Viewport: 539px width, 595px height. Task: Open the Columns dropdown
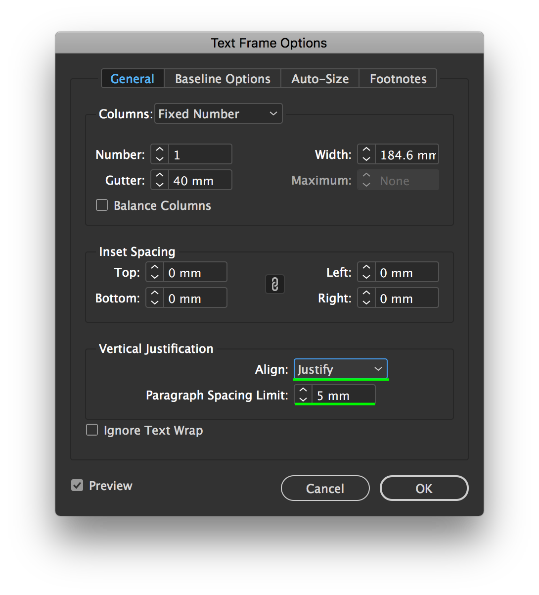pos(218,113)
